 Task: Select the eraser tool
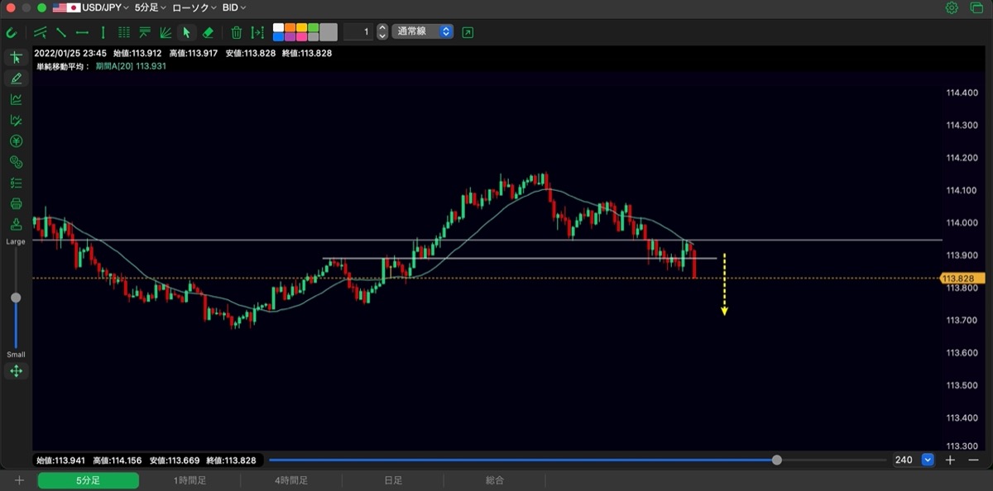(x=208, y=32)
